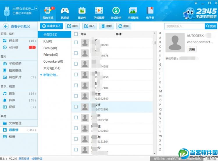Click the back arrow beside 查看手机概况

pyautogui.click(x=5, y=26)
